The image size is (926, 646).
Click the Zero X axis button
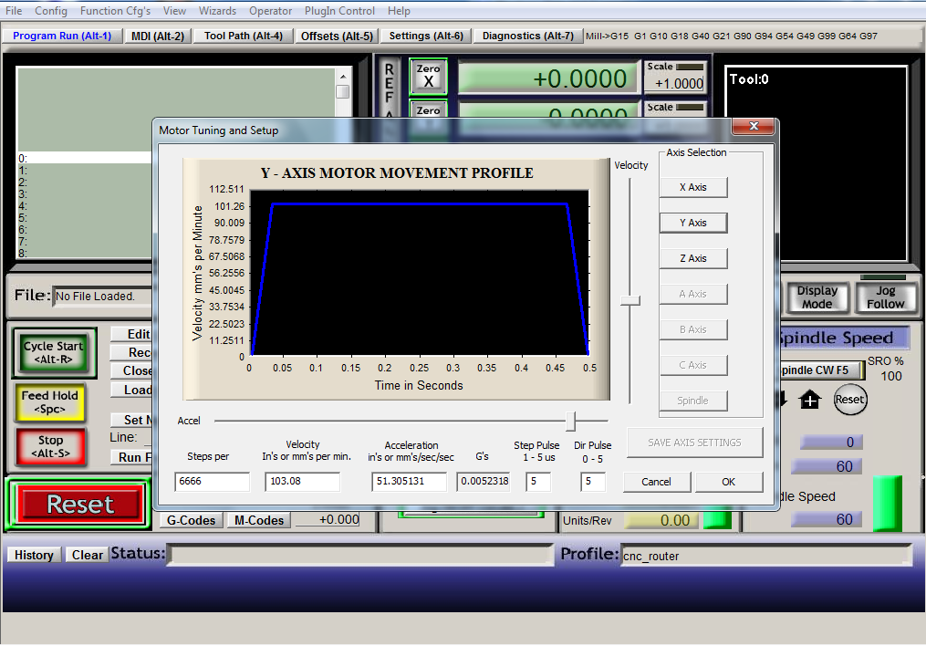point(429,77)
